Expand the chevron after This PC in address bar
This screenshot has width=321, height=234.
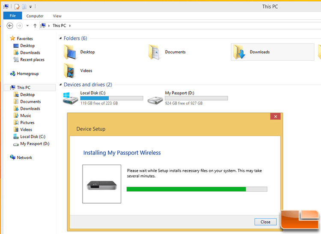pyautogui.click(x=70, y=26)
